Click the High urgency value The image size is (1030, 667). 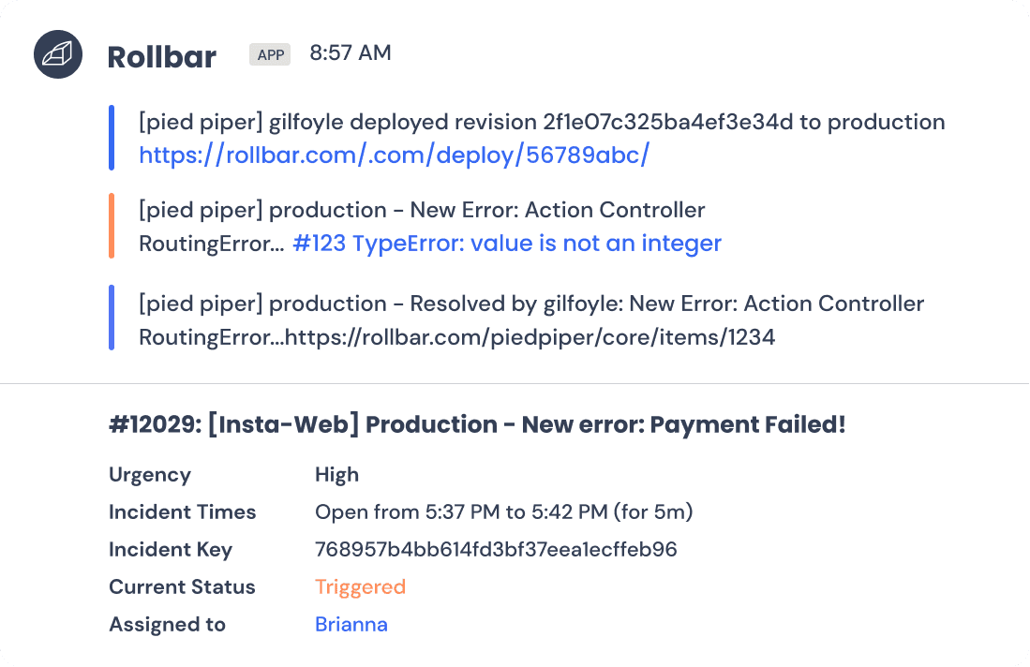[337, 475]
